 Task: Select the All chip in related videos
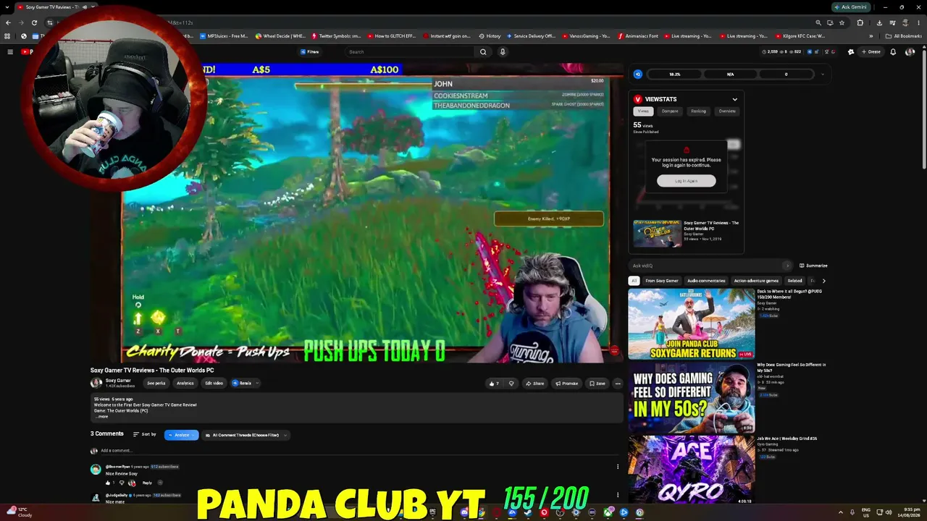[x=634, y=281]
